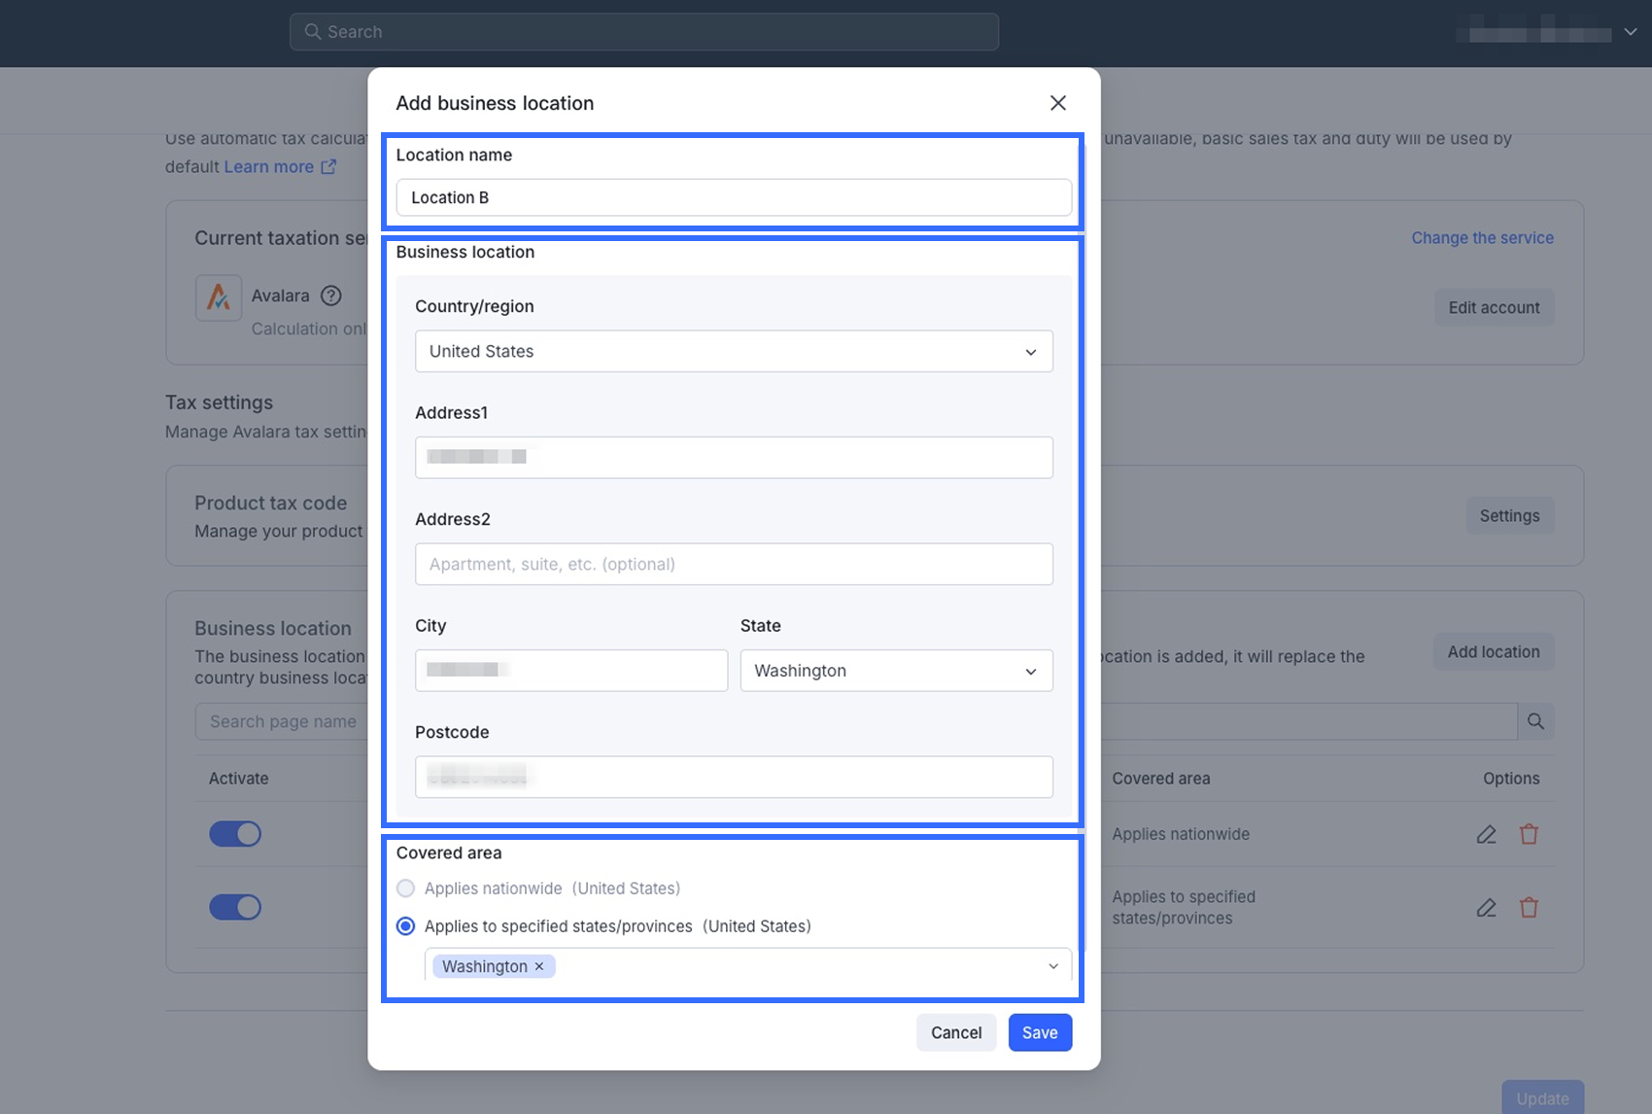This screenshot has height=1114, width=1652.
Task: Remove the Washington tag from covered area
Action: [x=539, y=966]
